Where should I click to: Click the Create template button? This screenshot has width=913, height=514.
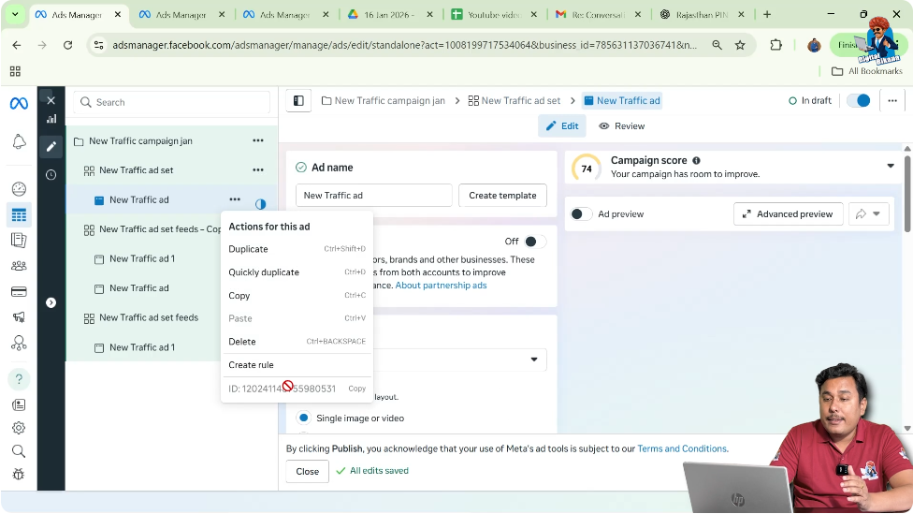pyautogui.click(x=502, y=196)
